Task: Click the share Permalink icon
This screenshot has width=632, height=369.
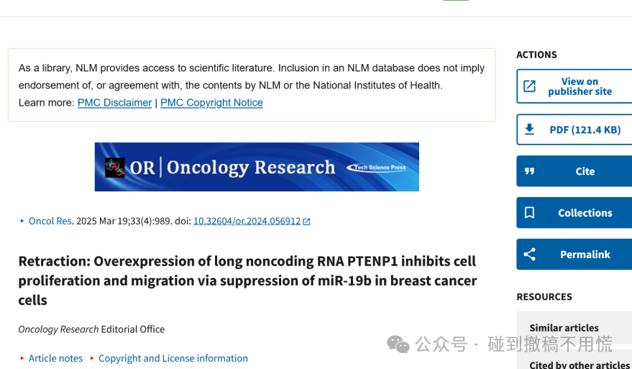Action: click(529, 255)
